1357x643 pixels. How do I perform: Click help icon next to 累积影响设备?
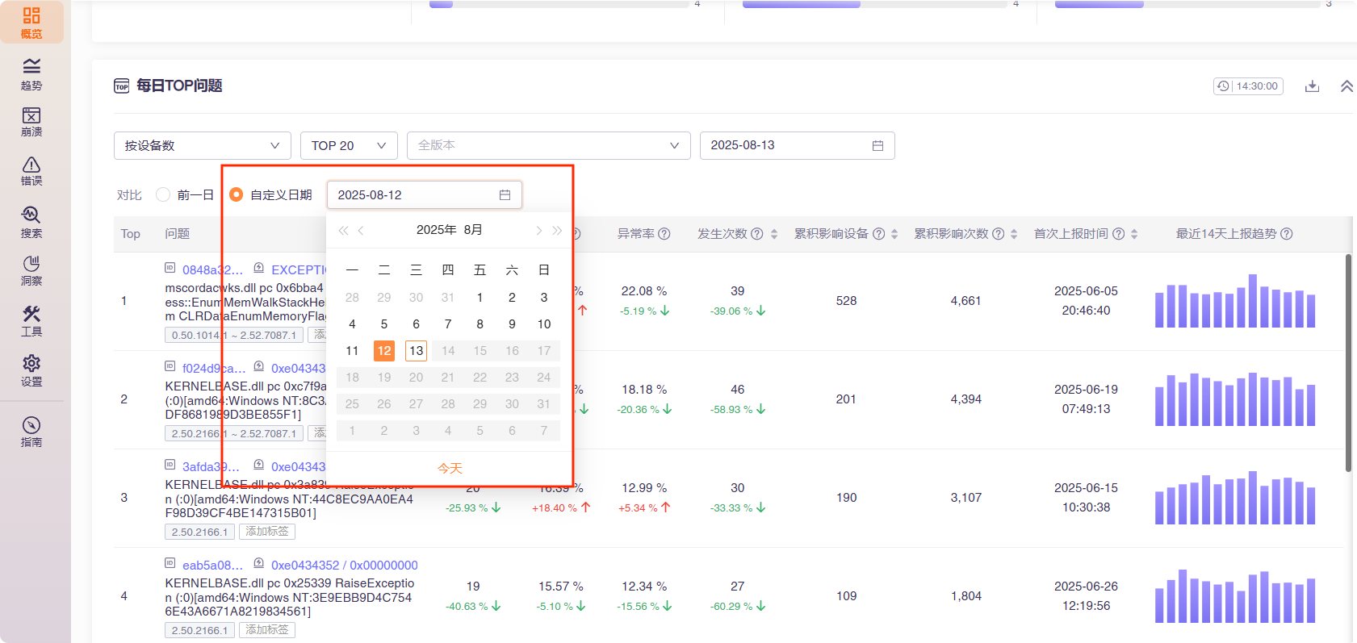pyautogui.click(x=879, y=234)
